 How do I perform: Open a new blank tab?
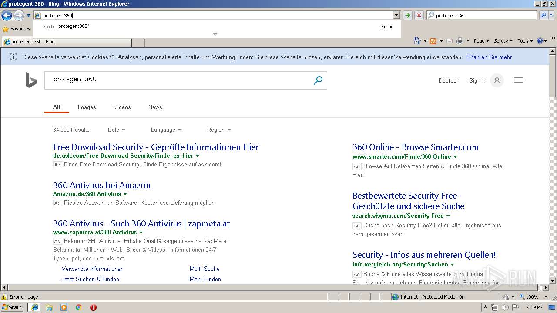(138, 43)
